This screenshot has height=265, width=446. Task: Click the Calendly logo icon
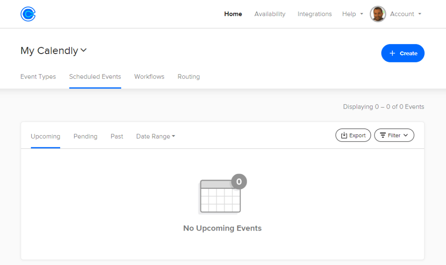[x=28, y=14]
